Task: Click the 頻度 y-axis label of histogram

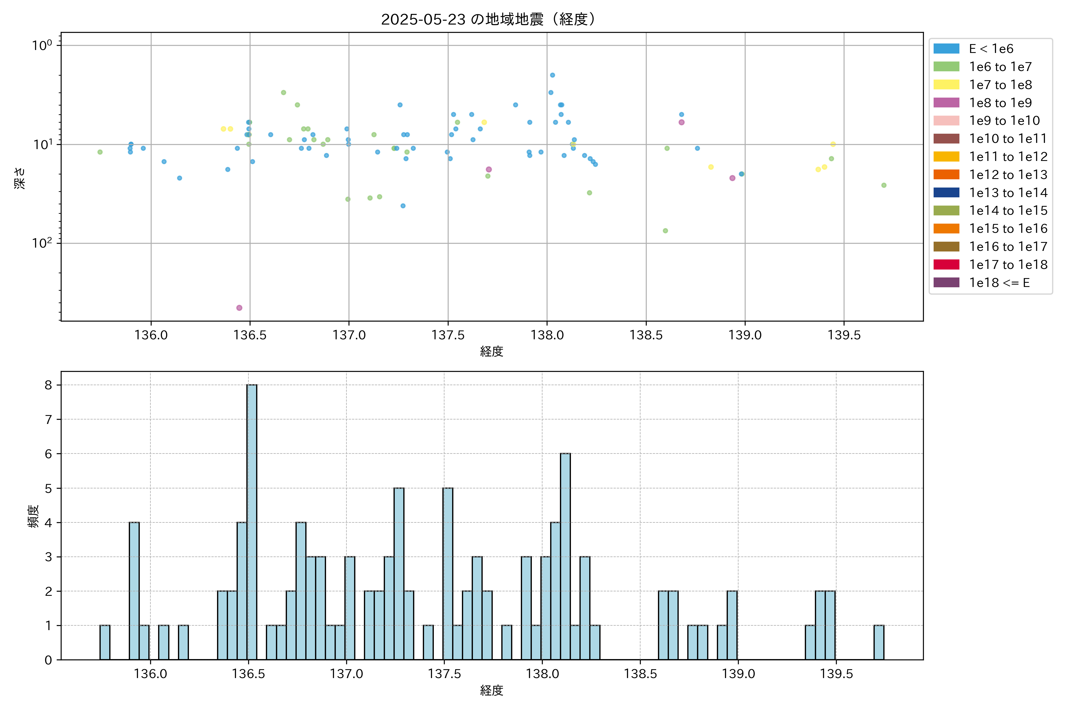Action: (x=33, y=516)
